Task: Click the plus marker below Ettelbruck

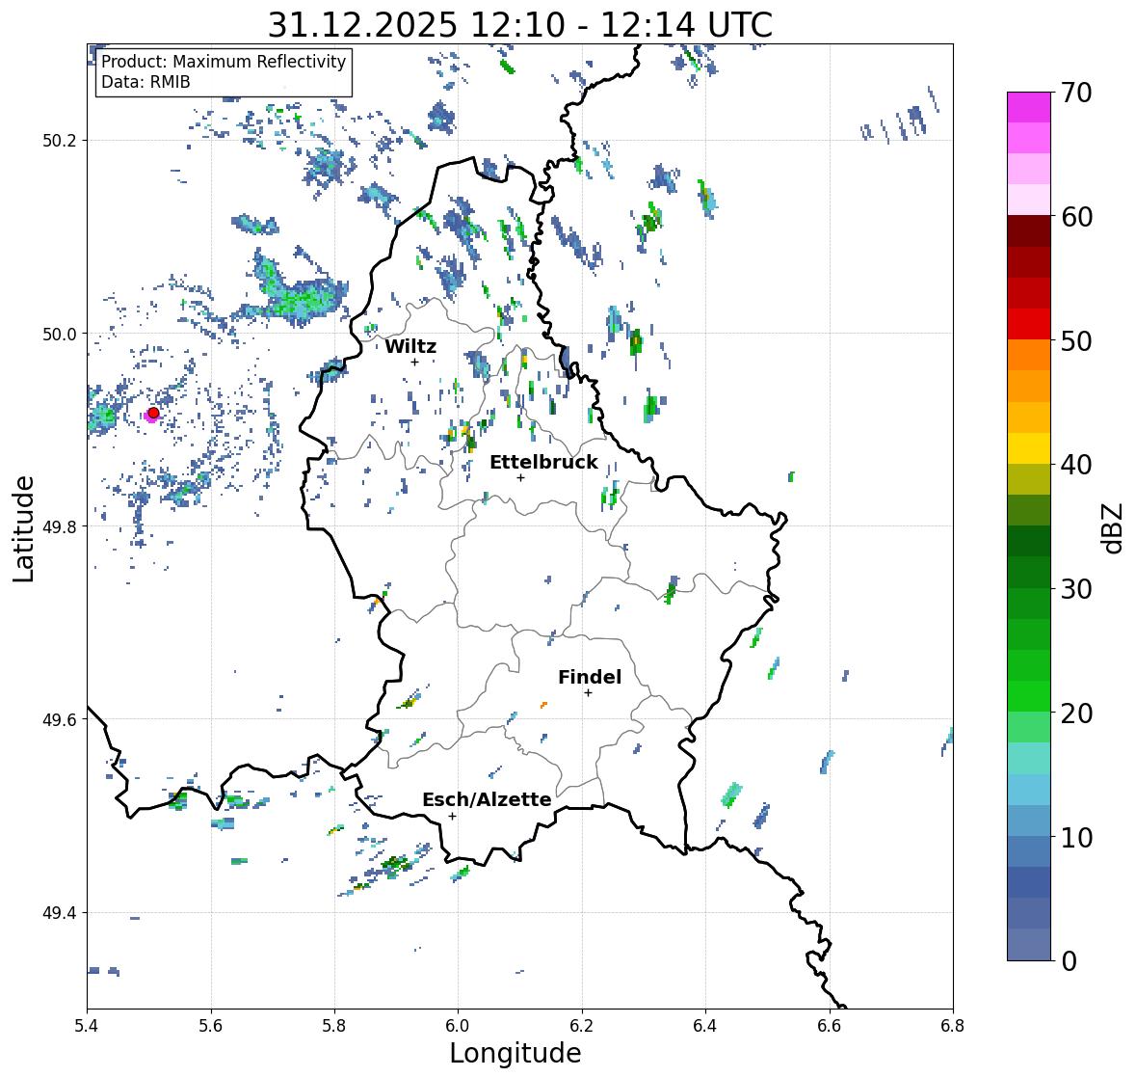Action: (x=520, y=477)
